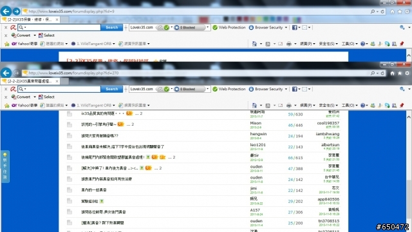
Task: Click the print icon in the front window command bar
Action: 289,105
